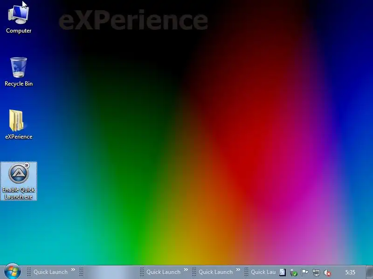Click the Quick Launch label next to Start

click(x=50, y=272)
